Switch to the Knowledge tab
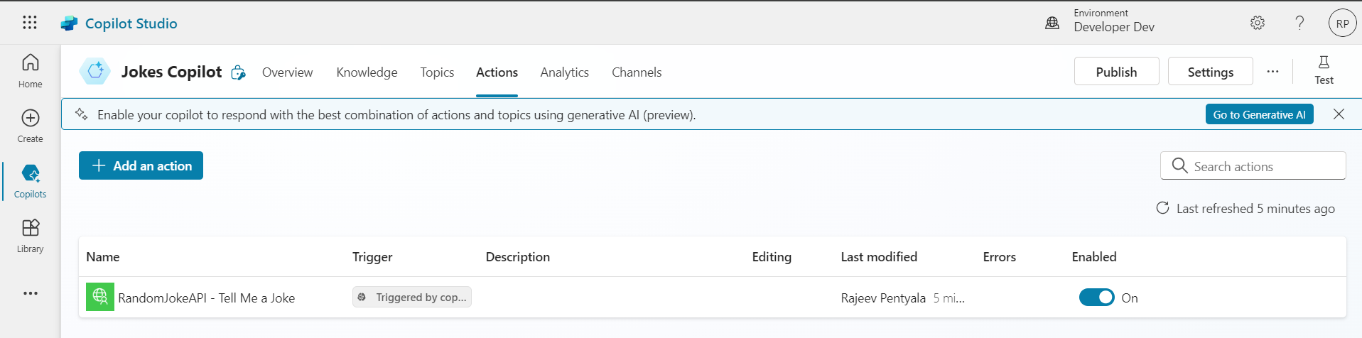The image size is (1362, 338). [367, 72]
